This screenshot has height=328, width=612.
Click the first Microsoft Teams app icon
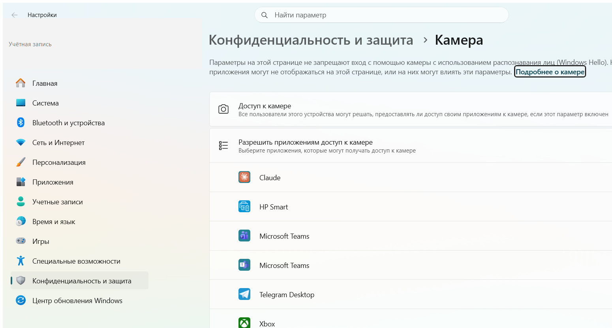click(244, 236)
